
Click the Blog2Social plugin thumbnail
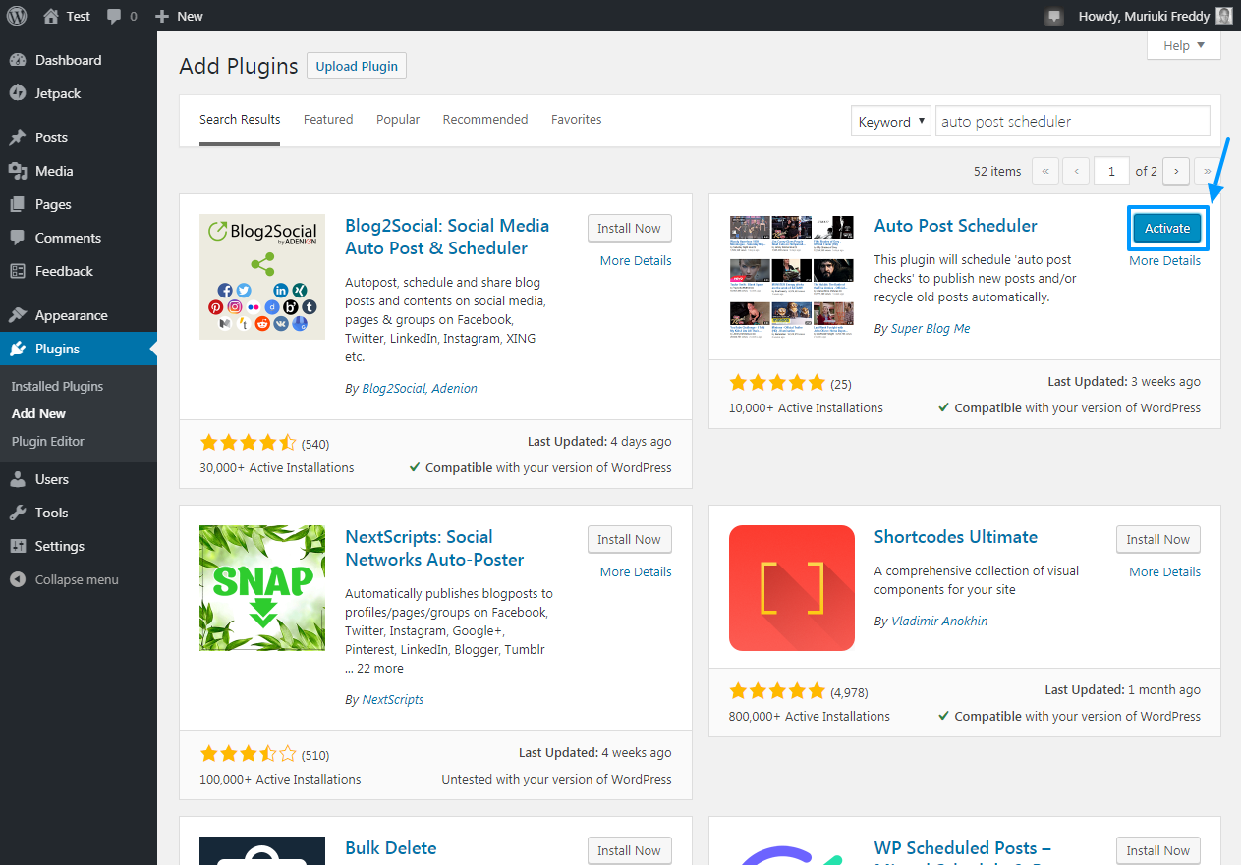pyautogui.click(x=262, y=277)
